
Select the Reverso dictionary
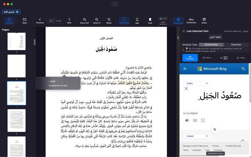[207, 58]
